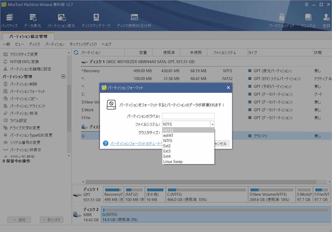Click the パーティションのラベル text field
The width and height of the screenshot is (332, 232).
coord(188,116)
